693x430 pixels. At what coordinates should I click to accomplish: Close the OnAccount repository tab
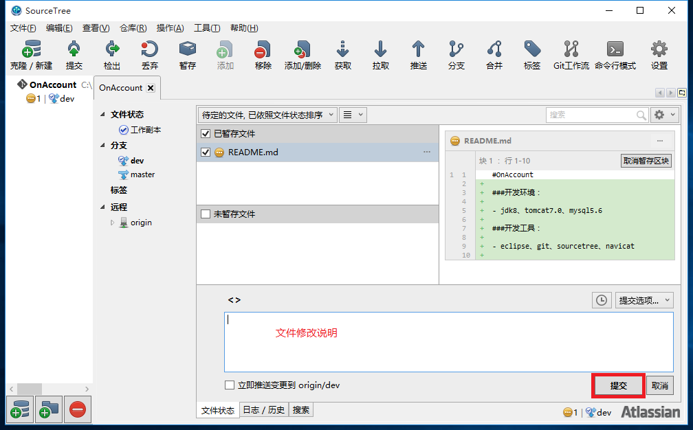click(151, 88)
